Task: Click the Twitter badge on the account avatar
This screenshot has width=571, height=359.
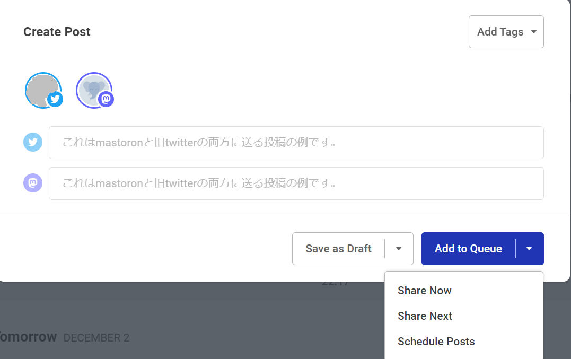Action: (x=55, y=99)
